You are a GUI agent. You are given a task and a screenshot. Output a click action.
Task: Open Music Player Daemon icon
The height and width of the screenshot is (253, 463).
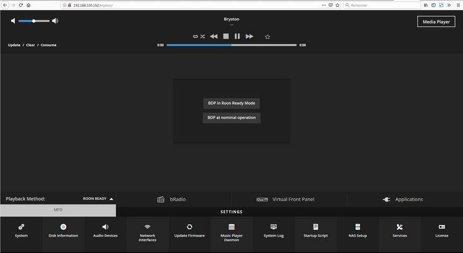click(231, 227)
